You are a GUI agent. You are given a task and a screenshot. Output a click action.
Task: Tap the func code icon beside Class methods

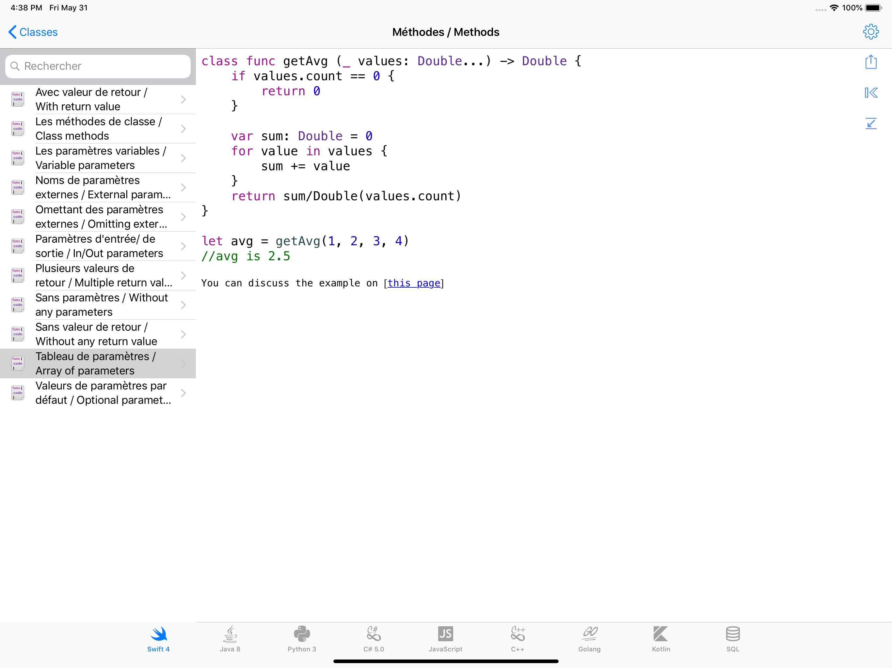(x=17, y=128)
